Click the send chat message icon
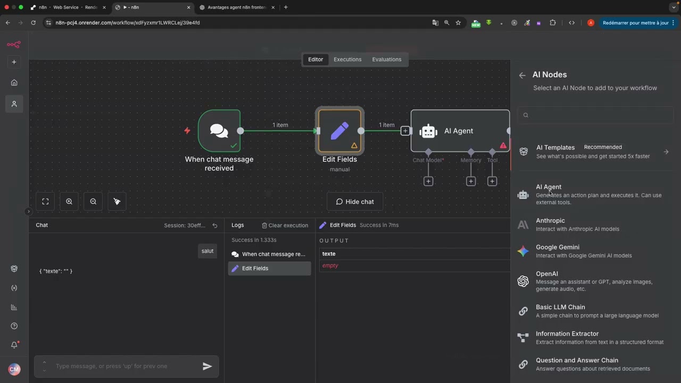The height and width of the screenshot is (383, 681). tap(207, 366)
